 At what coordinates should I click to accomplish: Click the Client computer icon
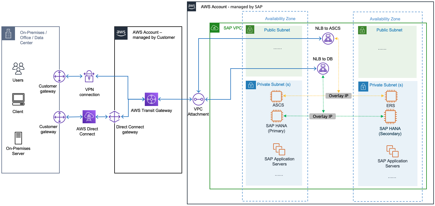point(18,99)
